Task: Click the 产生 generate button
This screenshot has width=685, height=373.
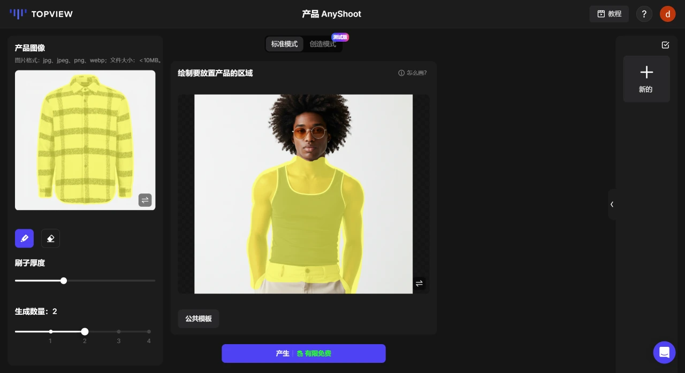Action: (x=303, y=353)
